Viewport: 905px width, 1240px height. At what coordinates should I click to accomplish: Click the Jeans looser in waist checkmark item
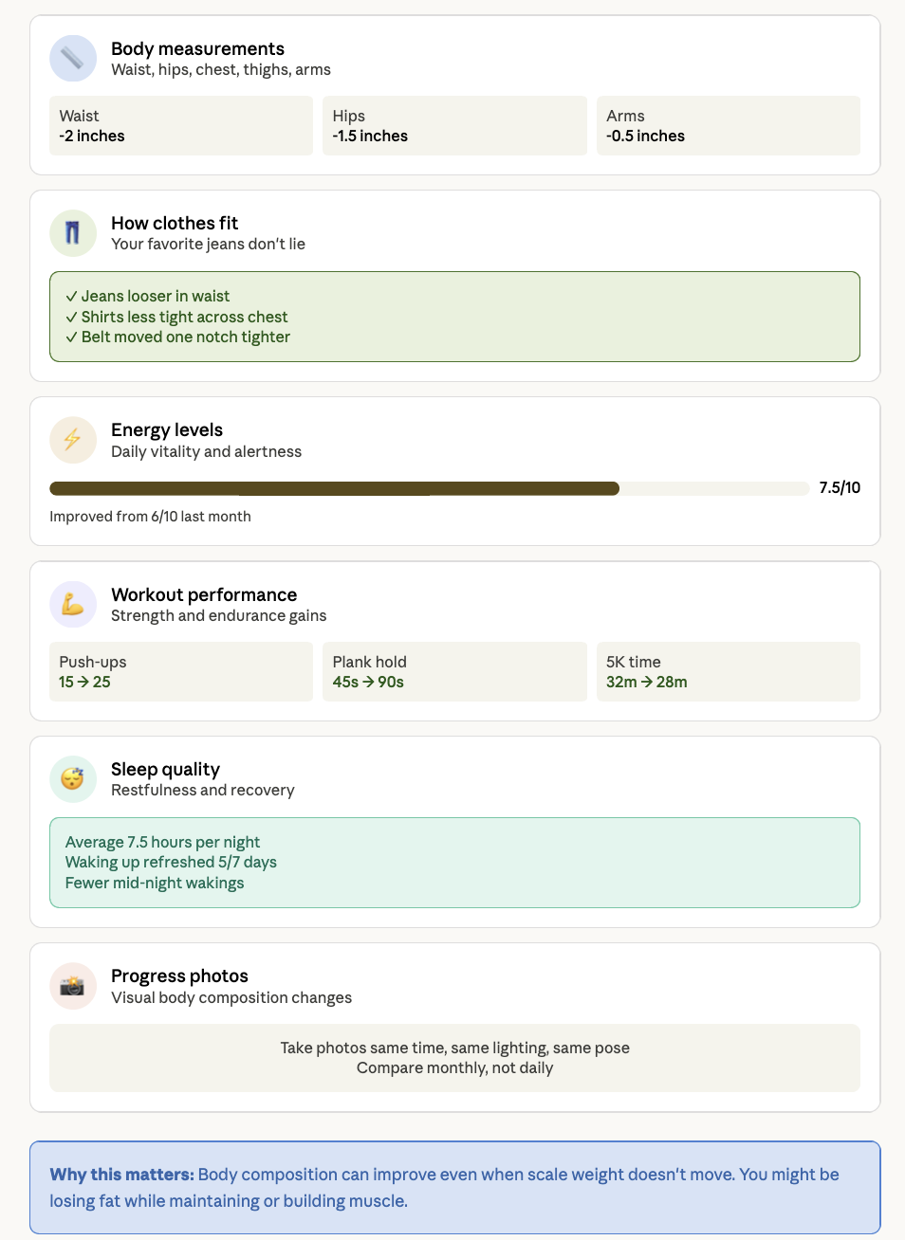point(148,296)
